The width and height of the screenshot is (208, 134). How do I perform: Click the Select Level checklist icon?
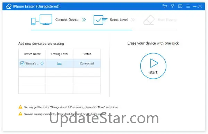[100, 20]
